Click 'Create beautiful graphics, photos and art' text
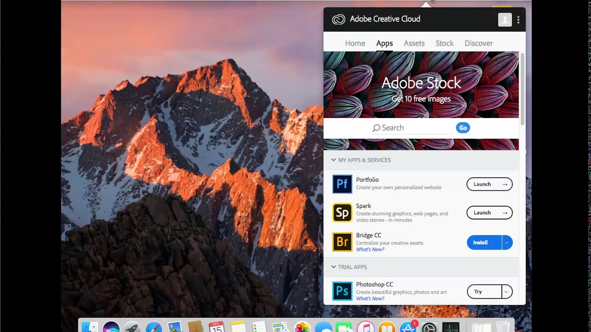Viewport: 591px width, 332px height. (x=401, y=292)
